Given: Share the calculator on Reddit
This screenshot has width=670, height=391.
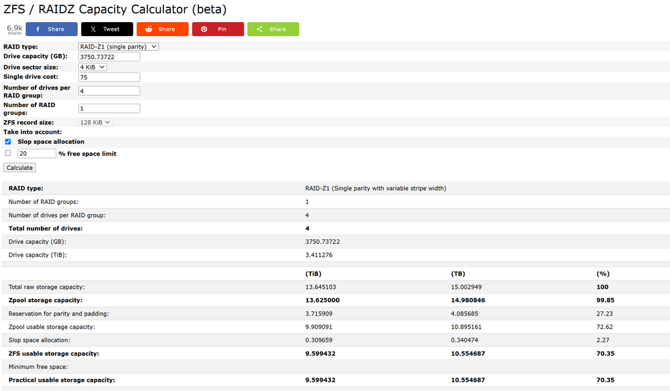Looking at the screenshot, I should coord(162,29).
